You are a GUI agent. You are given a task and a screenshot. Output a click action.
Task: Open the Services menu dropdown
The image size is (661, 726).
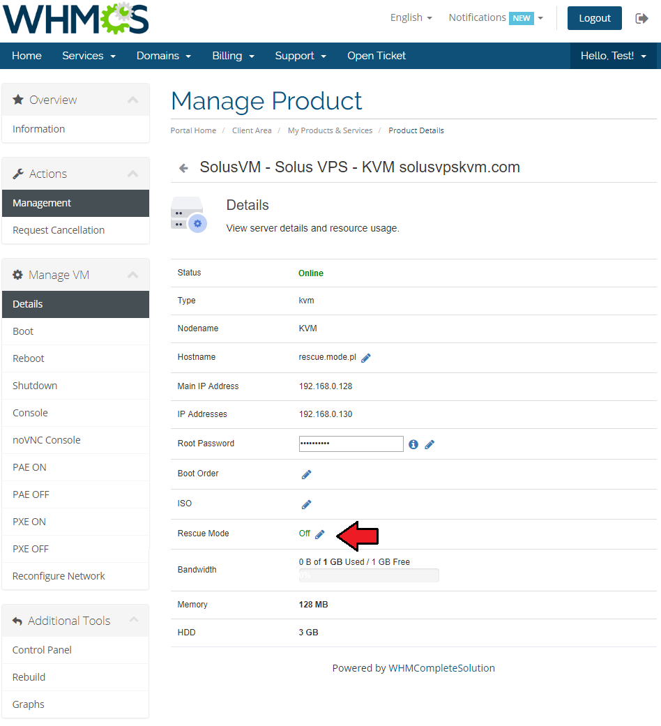point(89,56)
